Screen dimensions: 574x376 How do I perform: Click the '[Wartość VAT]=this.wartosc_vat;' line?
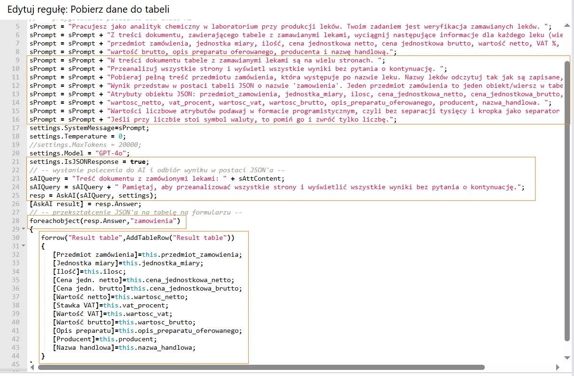(113, 314)
